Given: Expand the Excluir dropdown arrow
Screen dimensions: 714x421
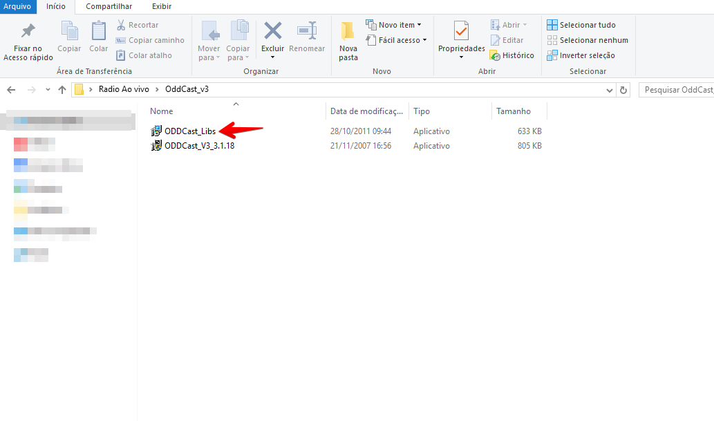Looking at the screenshot, I should click(273, 57).
